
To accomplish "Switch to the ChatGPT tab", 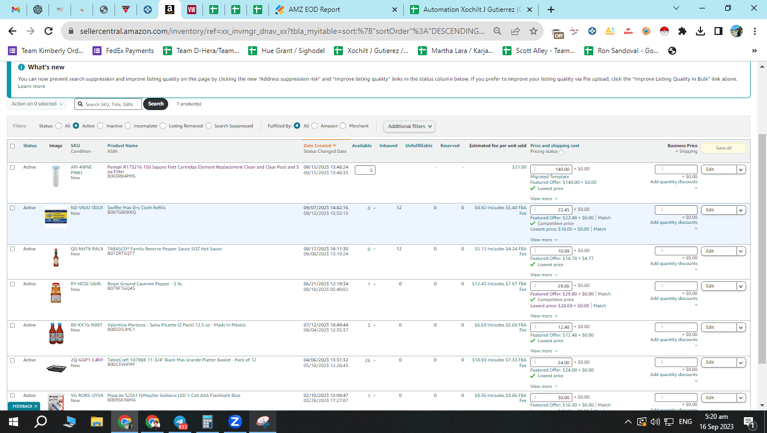I will (38, 10).
